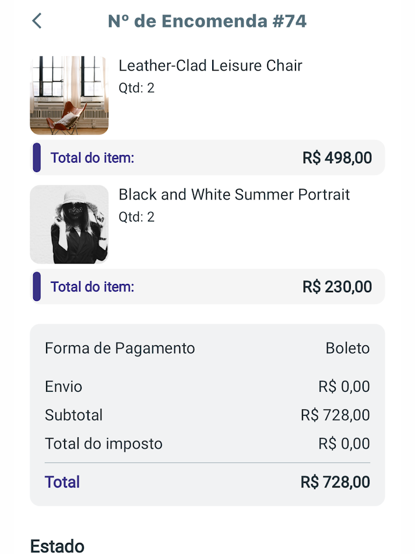415x554 pixels.
Task: Click the Qtd: 2 under Leisure Chair
Action: [136, 88]
